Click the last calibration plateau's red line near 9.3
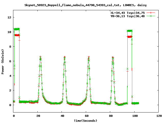The image size is (164, 123). click(130, 37)
